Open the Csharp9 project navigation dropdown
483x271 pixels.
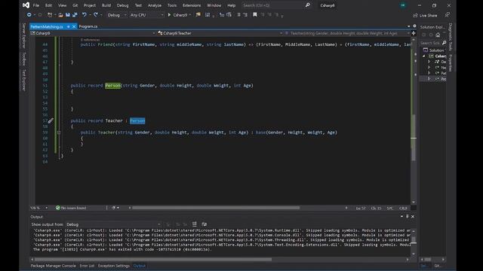[x=94, y=33]
